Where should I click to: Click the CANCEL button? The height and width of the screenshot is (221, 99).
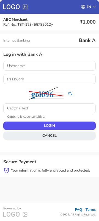click(50, 136)
